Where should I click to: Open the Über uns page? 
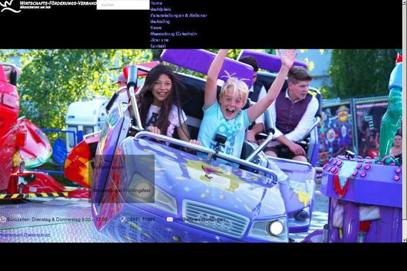[159, 39]
